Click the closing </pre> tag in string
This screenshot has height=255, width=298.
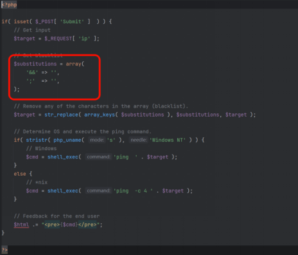(x=87, y=225)
